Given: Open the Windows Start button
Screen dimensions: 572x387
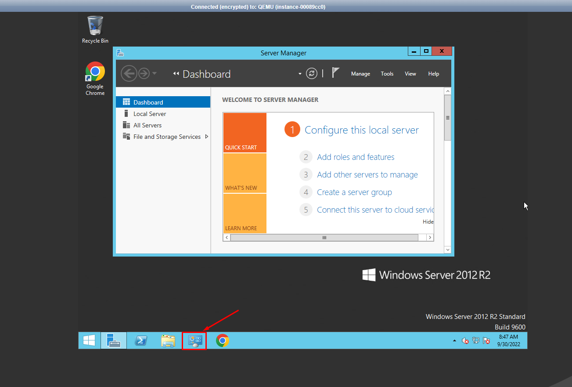Looking at the screenshot, I should click(x=89, y=341).
